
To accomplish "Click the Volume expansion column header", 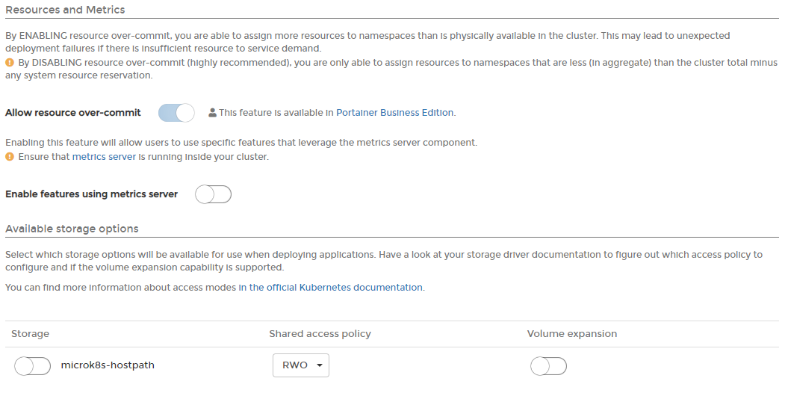I will pyautogui.click(x=571, y=334).
